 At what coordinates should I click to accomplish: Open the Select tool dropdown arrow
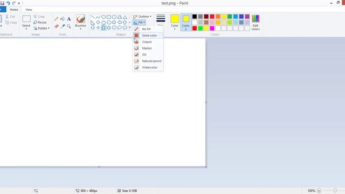(x=26, y=29)
